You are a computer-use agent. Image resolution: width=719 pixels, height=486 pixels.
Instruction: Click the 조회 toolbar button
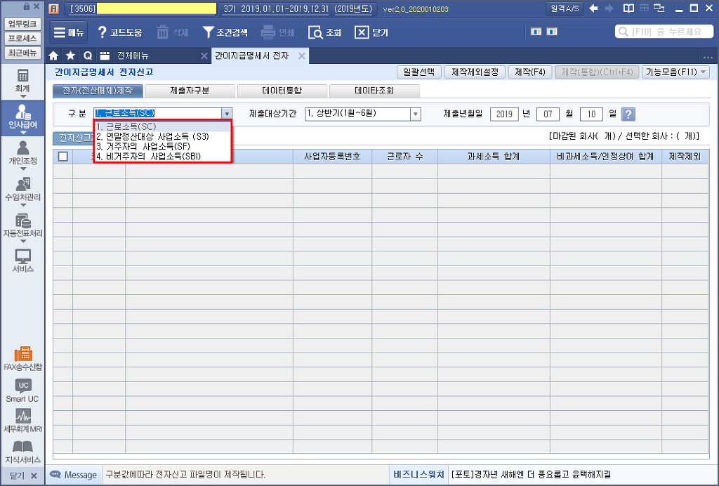coord(325,32)
